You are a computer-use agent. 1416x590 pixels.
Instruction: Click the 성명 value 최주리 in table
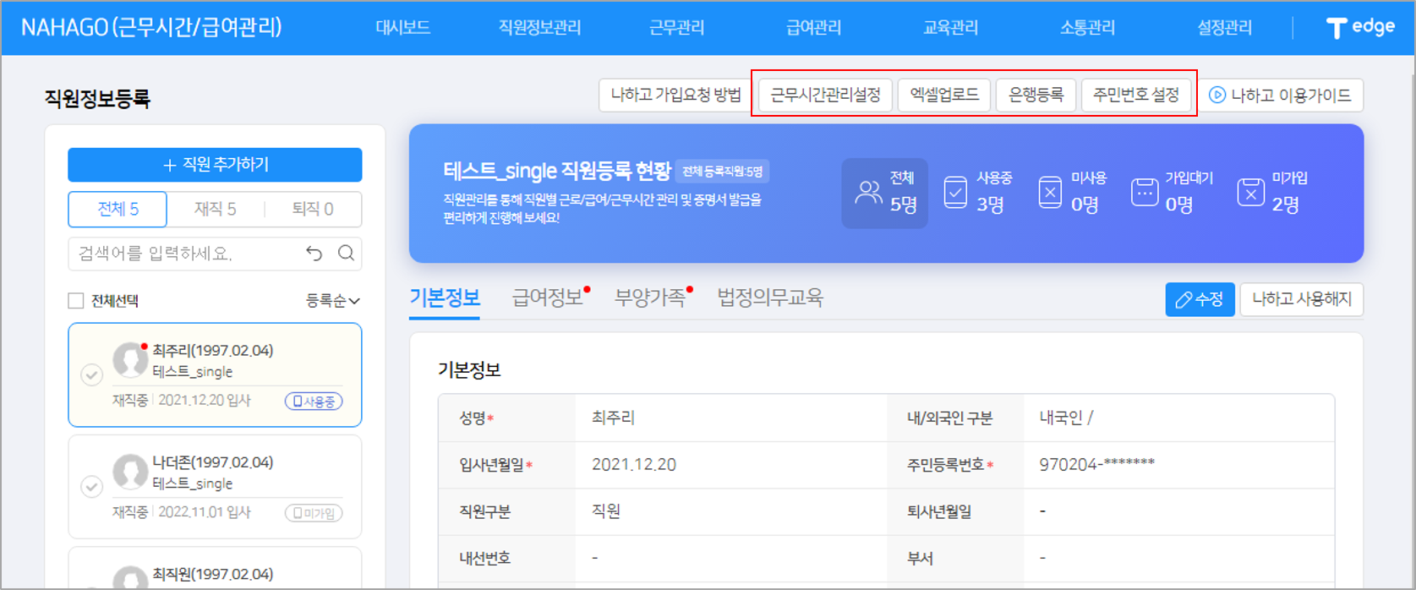613,418
